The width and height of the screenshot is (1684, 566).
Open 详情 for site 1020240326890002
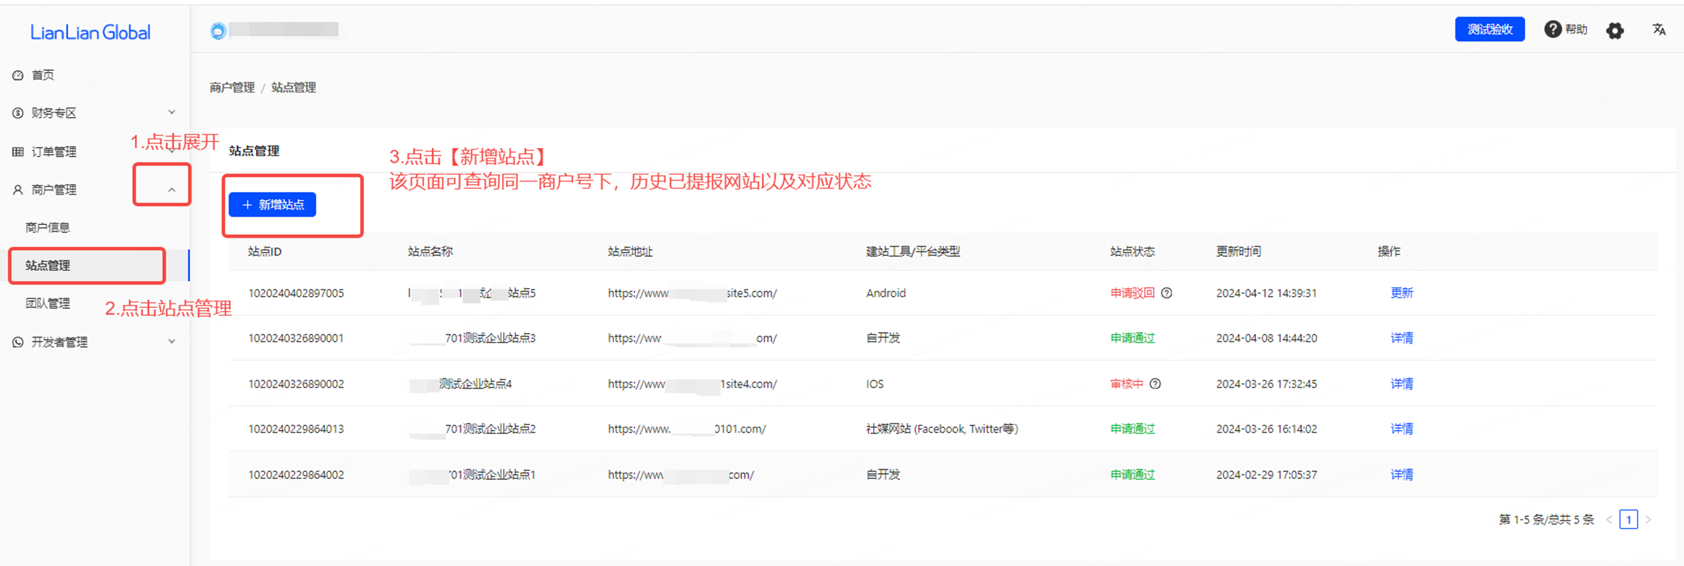click(1401, 383)
